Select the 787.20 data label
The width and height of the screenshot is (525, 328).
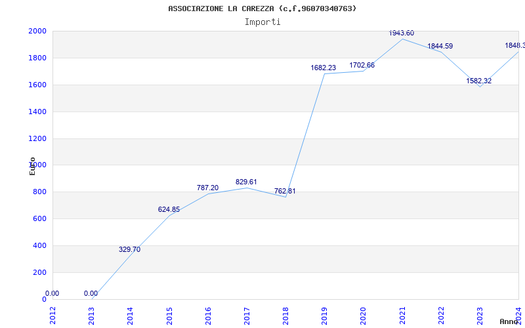207,188
